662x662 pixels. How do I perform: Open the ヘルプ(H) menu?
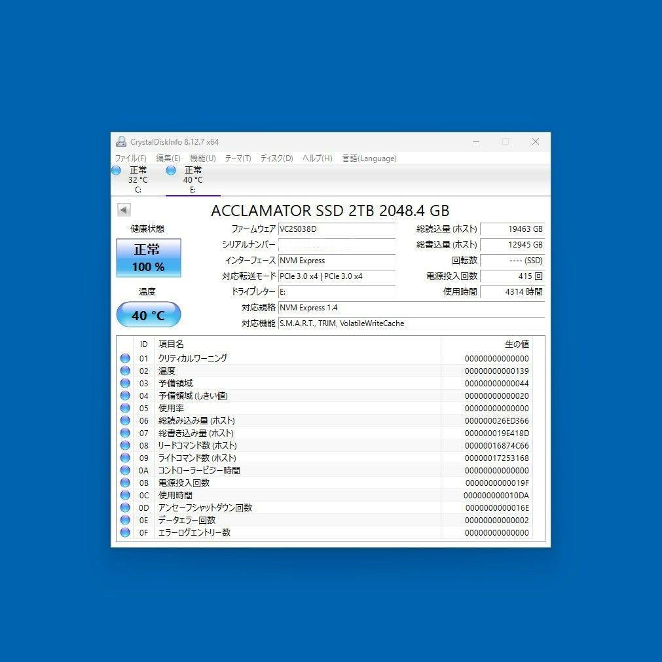click(x=317, y=158)
